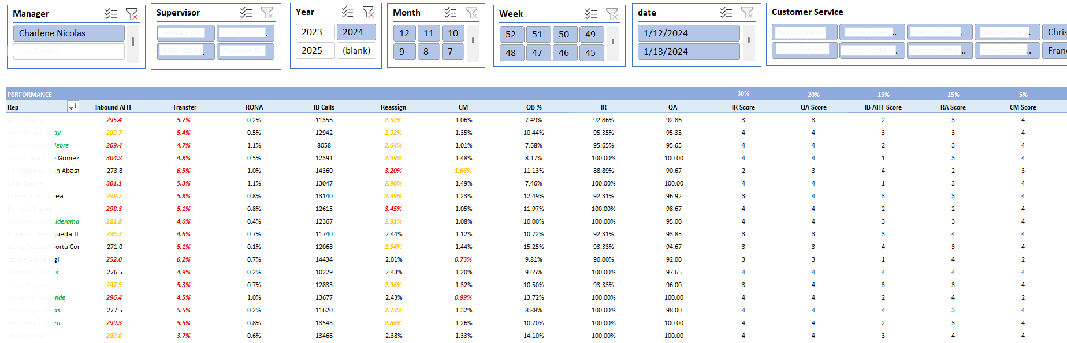Select the Inbound AHT cell 252.0
This screenshot has height=343, width=1067.
[x=114, y=259]
